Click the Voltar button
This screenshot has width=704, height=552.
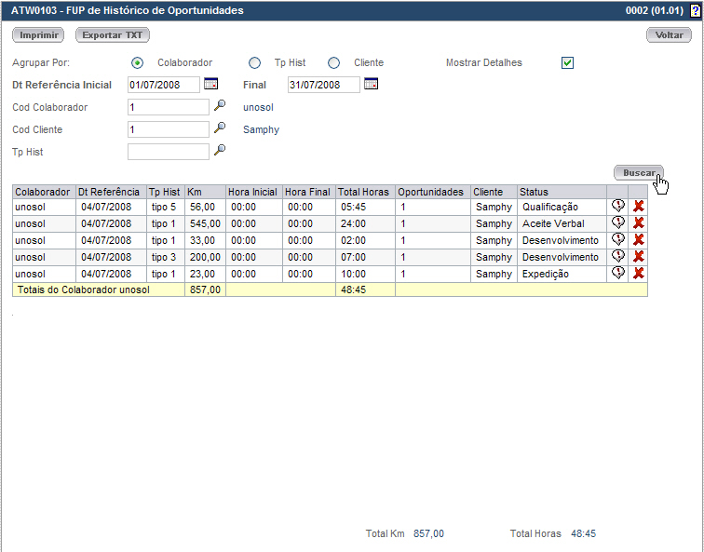669,35
